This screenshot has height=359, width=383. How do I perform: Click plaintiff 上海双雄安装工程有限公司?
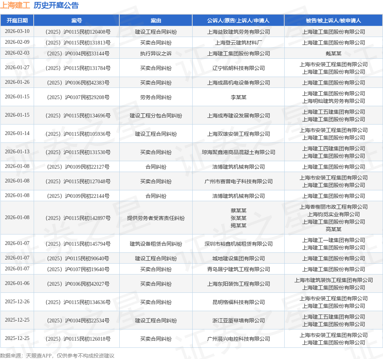239,134
